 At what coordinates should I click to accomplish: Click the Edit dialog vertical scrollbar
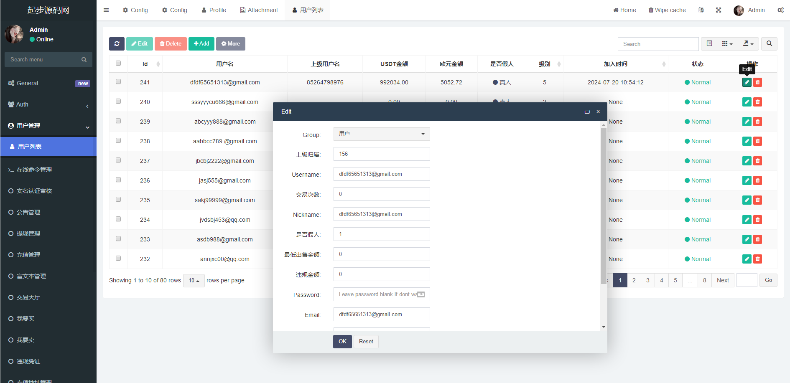pyautogui.click(x=603, y=205)
